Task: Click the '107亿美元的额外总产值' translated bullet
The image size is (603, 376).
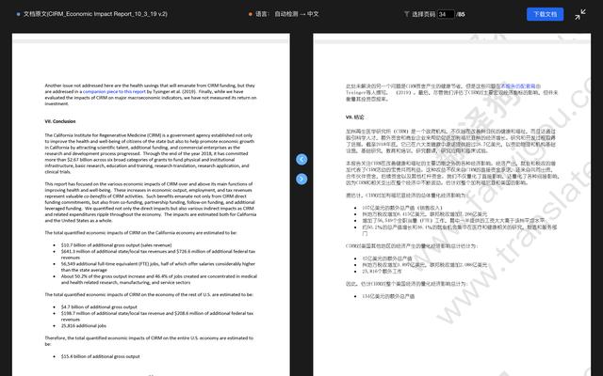Action: coord(402,208)
